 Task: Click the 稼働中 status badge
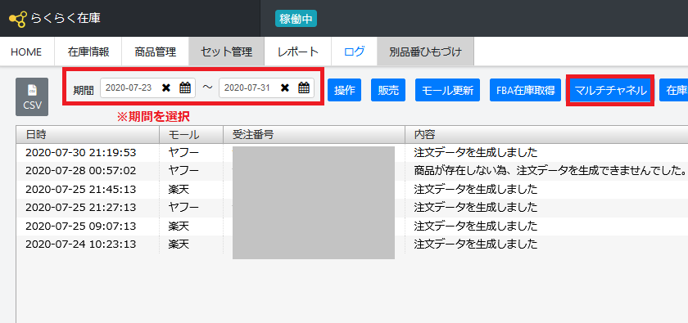[296, 19]
